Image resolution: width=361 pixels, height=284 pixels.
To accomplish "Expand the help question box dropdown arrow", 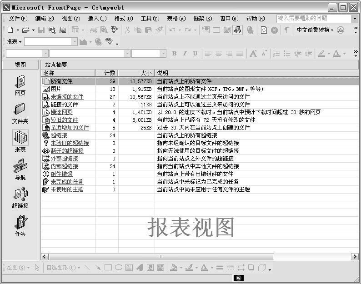I will tap(355, 19).
